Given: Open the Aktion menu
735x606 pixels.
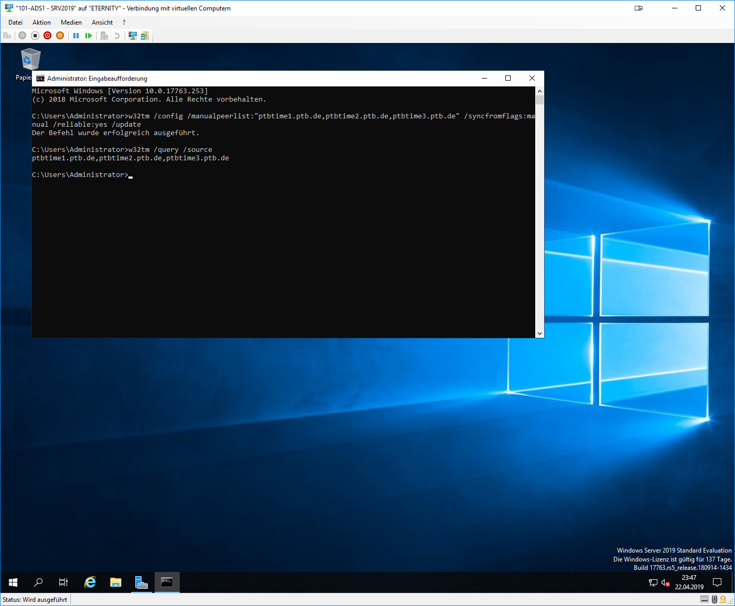Looking at the screenshot, I should click(x=41, y=23).
